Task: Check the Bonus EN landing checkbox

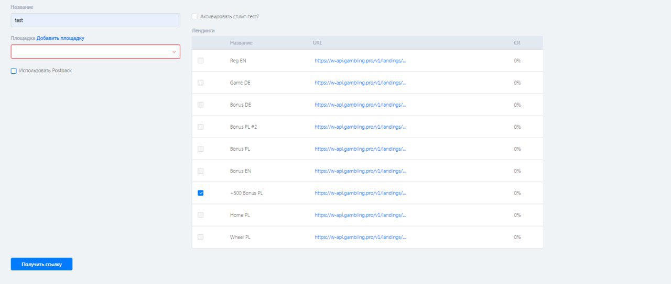Action: tap(200, 171)
